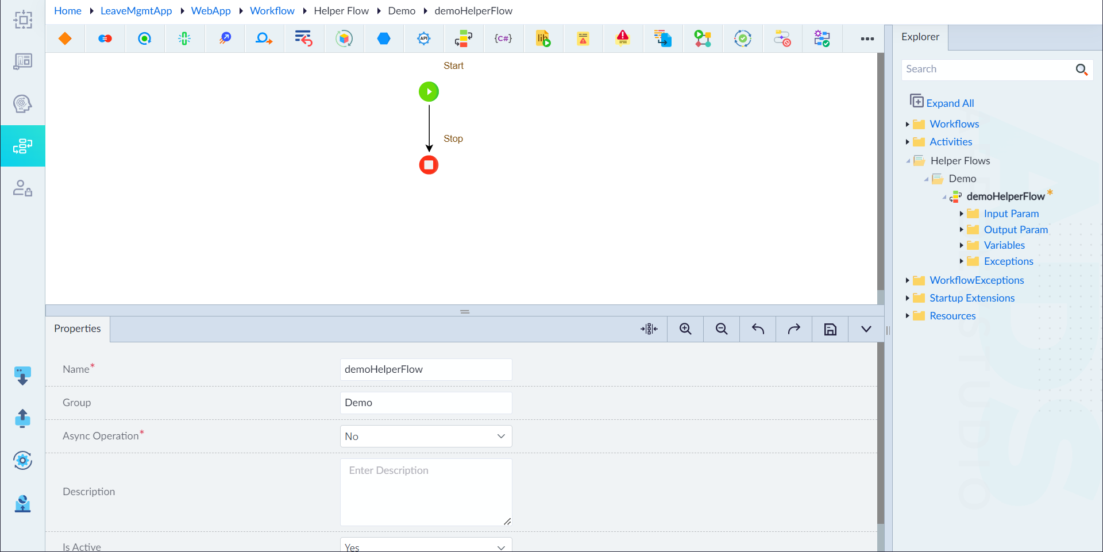
Task: Click the zoom out magnifier
Action: pos(722,329)
